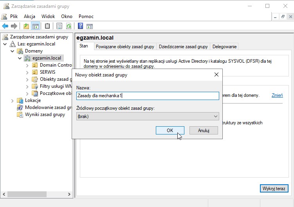Click the clipboard icon in the toolbar
Image resolution: width=294 pixels, height=207 pixels.
pyautogui.click(x=47, y=26)
